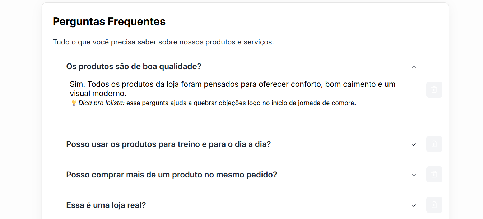Open question "Posso usar os produtos para treino e para o dia a dia?"
The image size is (483, 219).
[168, 144]
